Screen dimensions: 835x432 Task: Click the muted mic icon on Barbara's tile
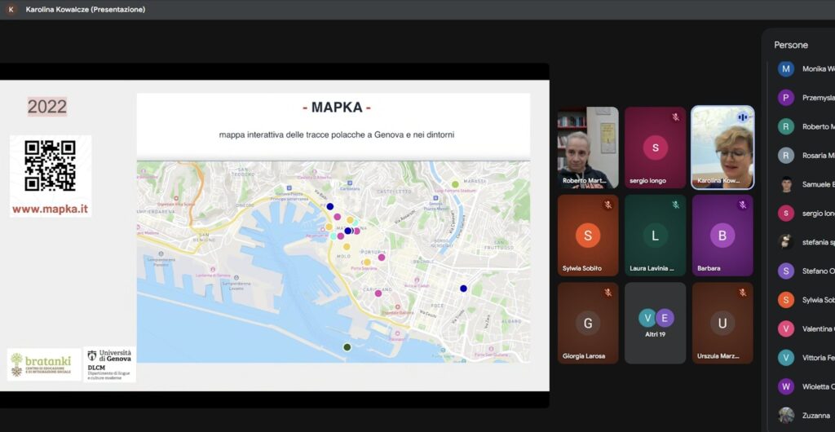[742, 205]
